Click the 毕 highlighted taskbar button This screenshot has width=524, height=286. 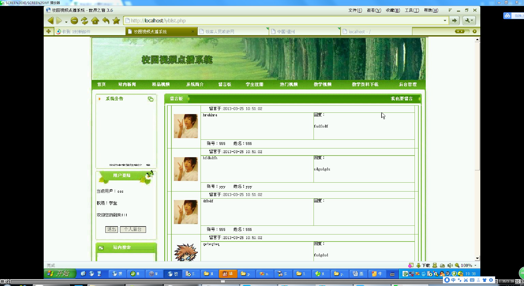pyautogui.click(x=228, y=273)
